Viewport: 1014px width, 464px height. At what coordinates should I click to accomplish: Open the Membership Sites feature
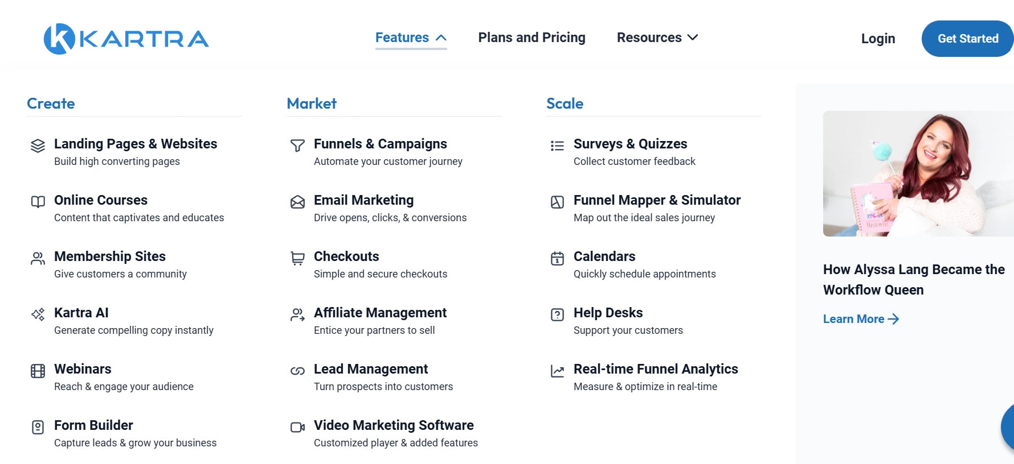(x=110, y=256)
